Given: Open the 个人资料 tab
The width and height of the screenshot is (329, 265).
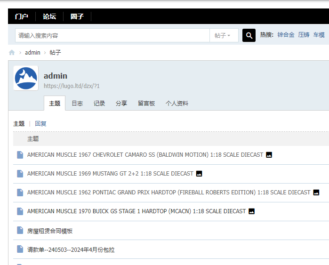Looking at the screenshot, I should pos(177,104).
